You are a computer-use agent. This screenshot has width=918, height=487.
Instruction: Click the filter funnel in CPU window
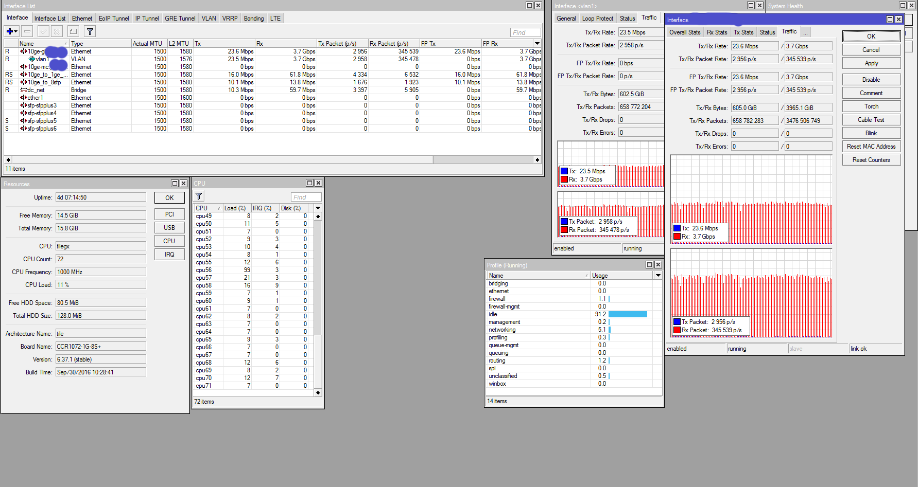click(x=199, y=196)
